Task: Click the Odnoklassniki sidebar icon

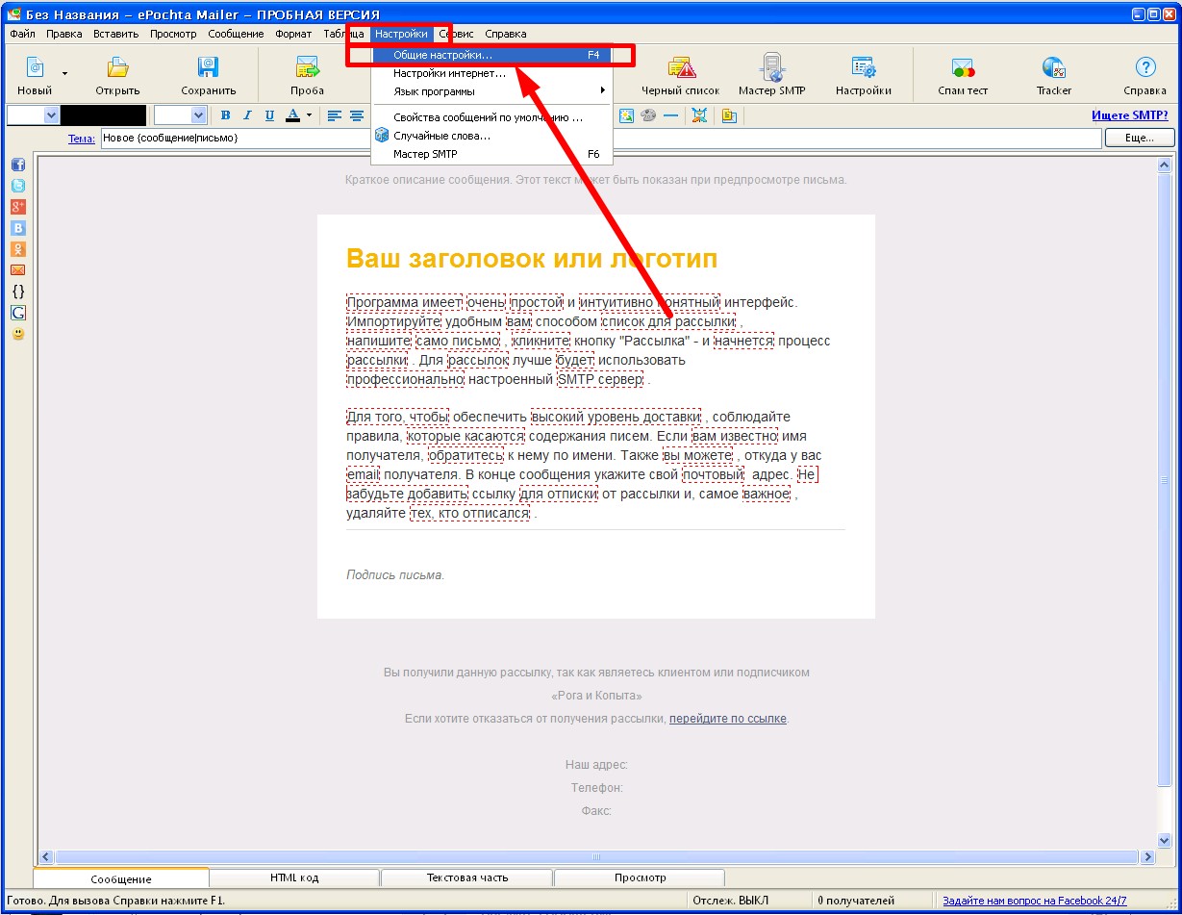Action: [x=17, y=249]
